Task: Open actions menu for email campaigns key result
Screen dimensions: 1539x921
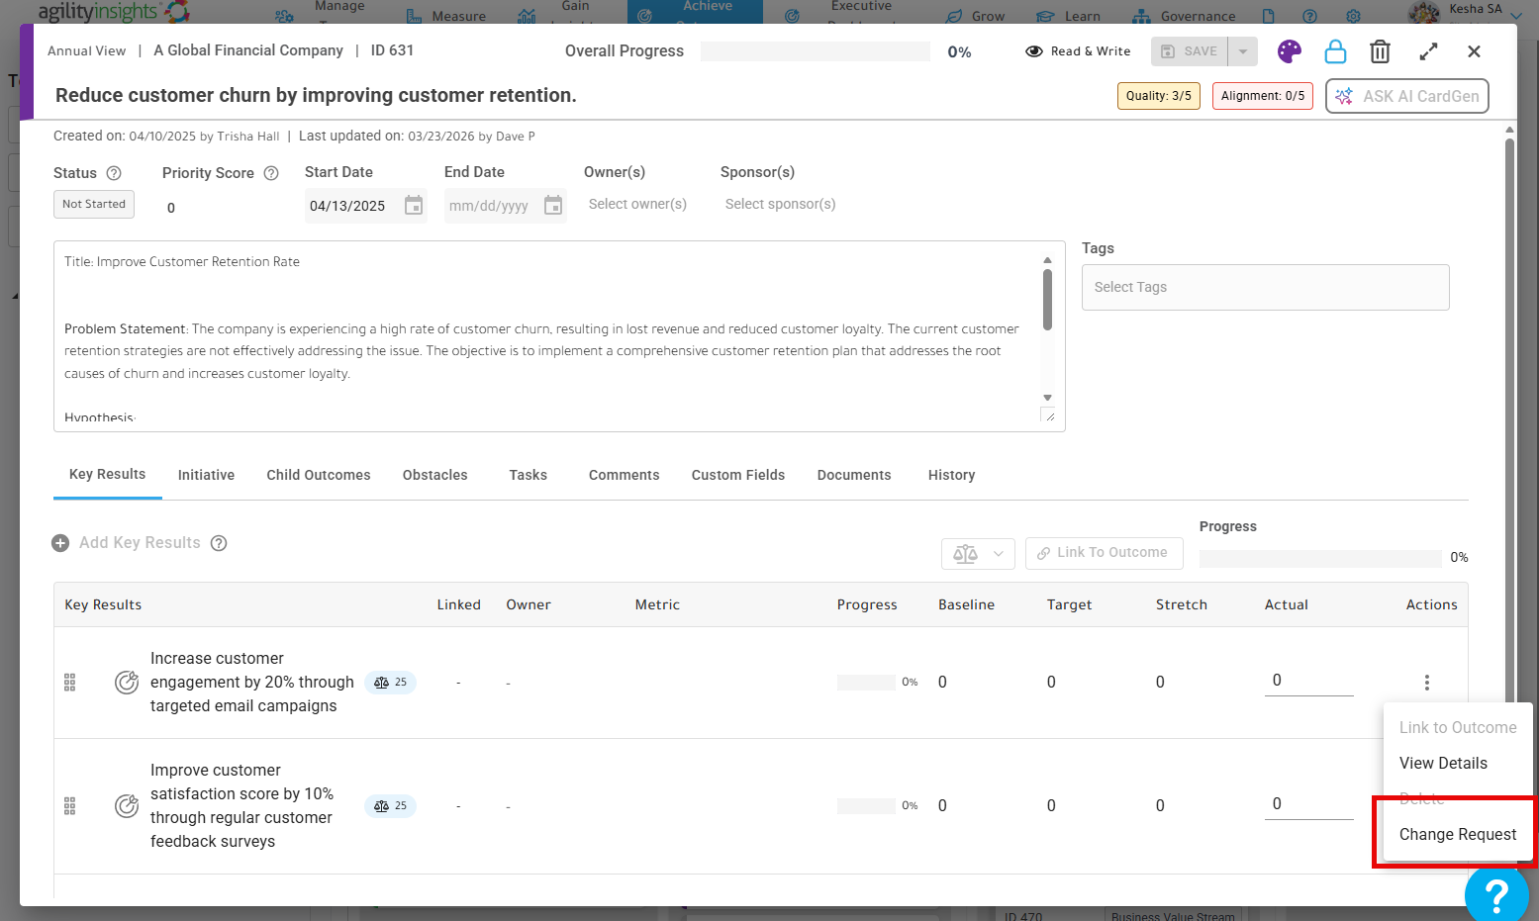Action: 1426,683
